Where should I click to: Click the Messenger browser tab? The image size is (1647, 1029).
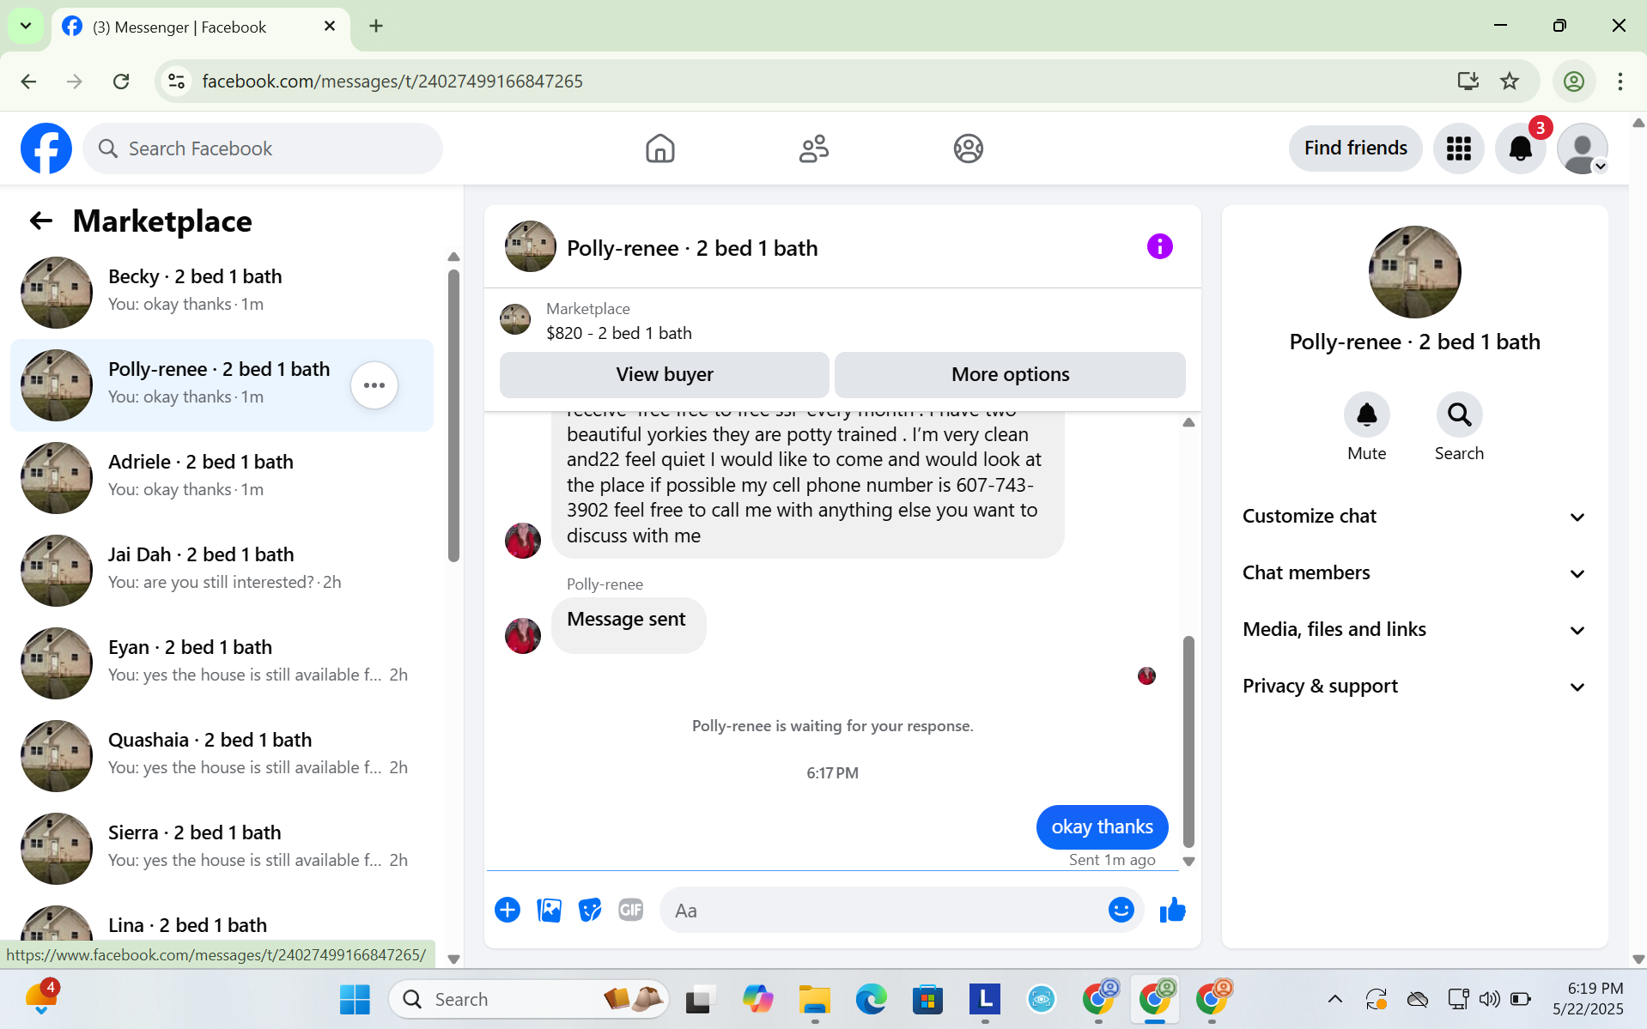(201, 27)
